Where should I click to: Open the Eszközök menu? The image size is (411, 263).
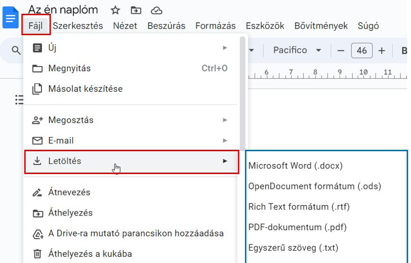click(x=265, y=26)
